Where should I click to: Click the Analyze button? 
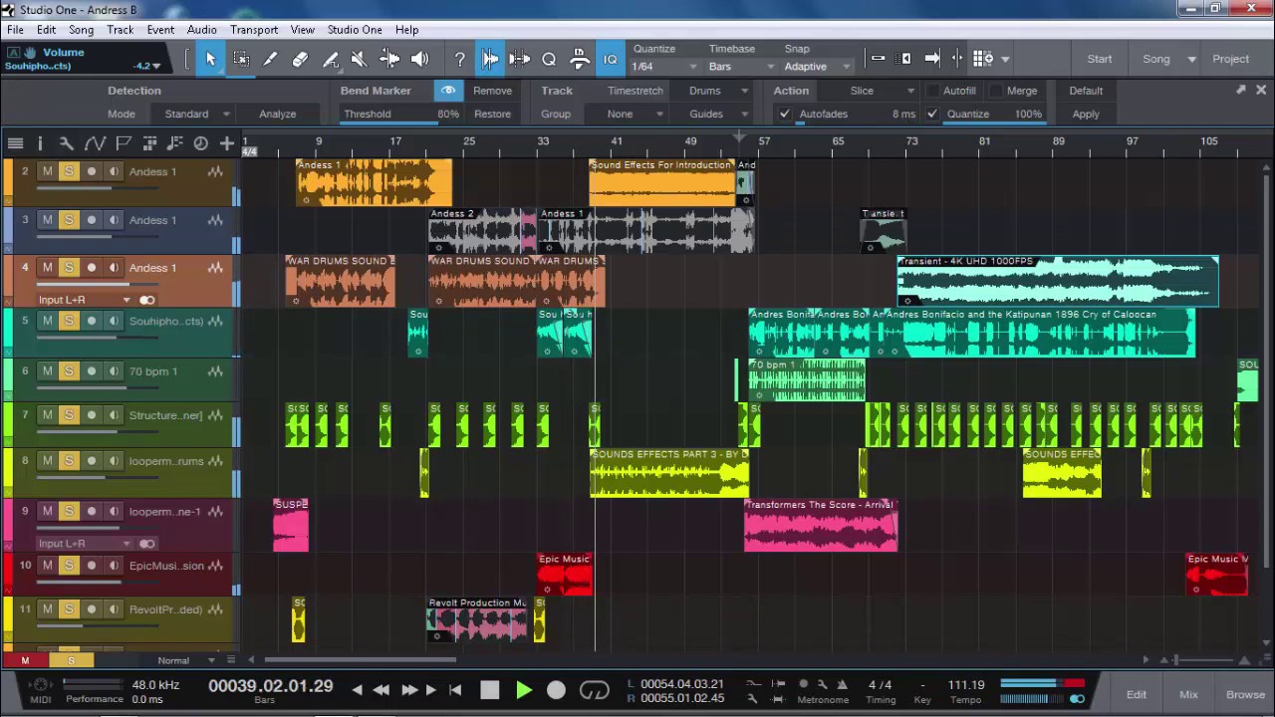(277, 115)
